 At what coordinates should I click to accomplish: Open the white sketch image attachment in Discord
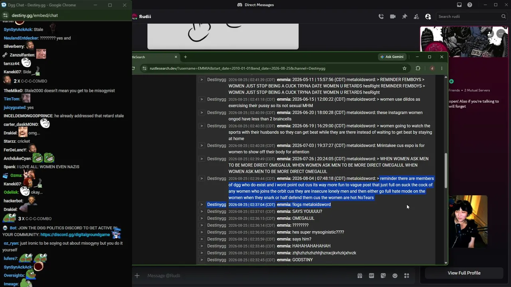(223, 36)
